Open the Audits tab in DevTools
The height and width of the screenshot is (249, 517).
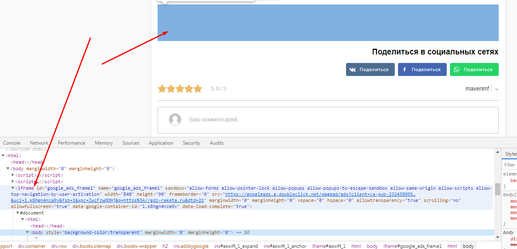tap(216, 143)
